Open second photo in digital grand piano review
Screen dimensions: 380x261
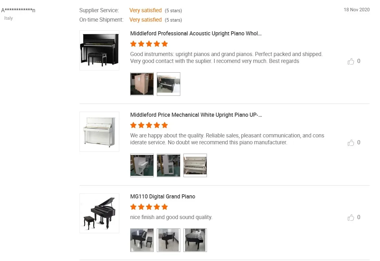click(x=168, y=240)
